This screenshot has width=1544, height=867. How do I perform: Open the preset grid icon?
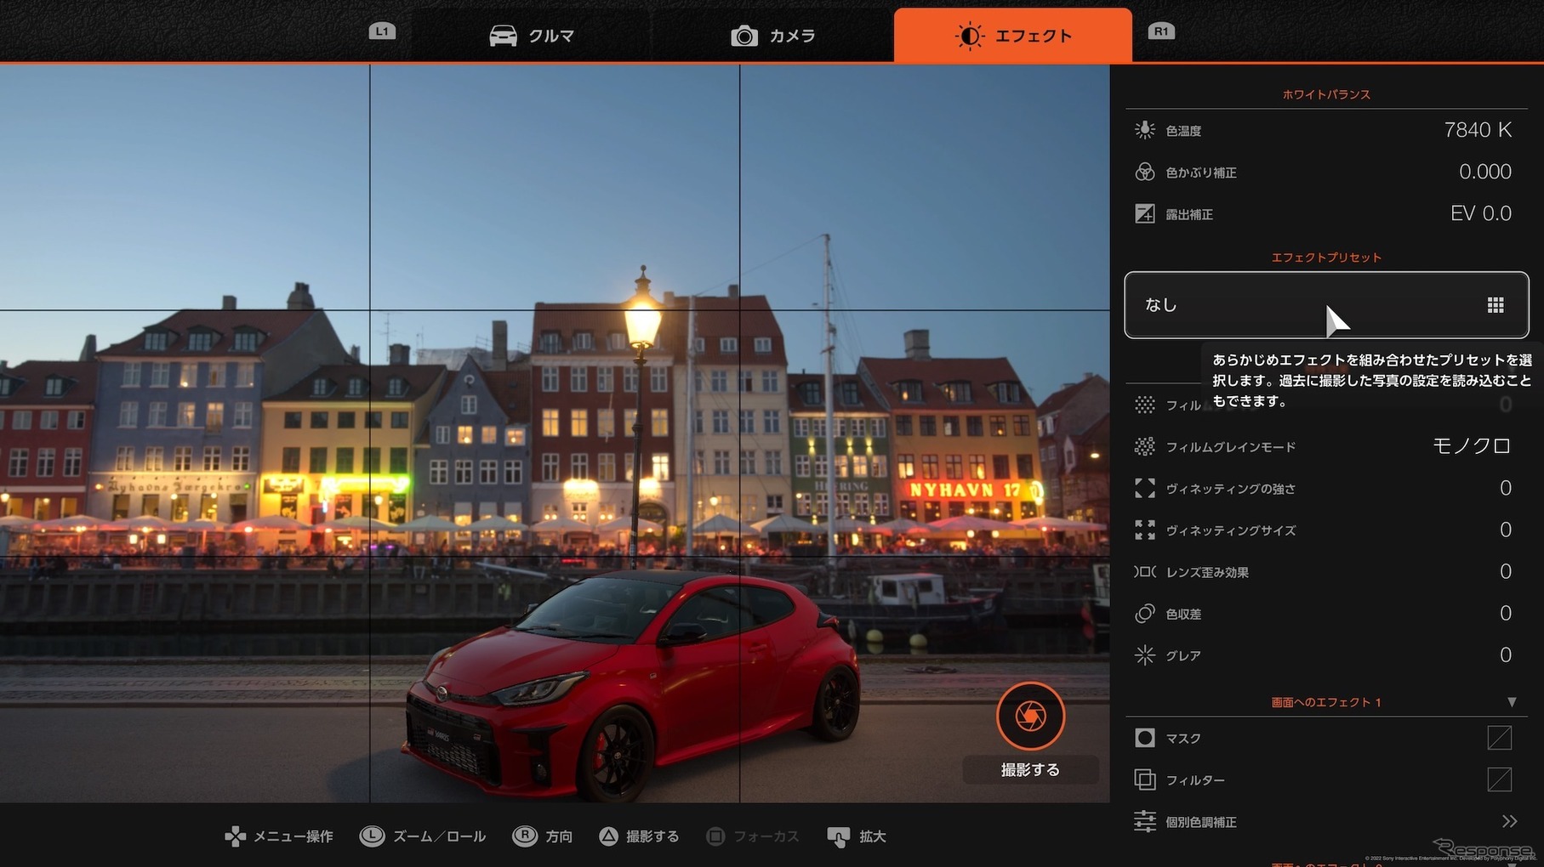[x=1496, y=305]
